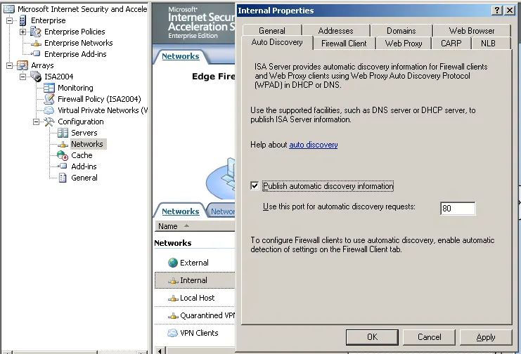Viewport: 521px width, 354px height.
Task: Open the Web Browser tab
Action: pos(472,30)
